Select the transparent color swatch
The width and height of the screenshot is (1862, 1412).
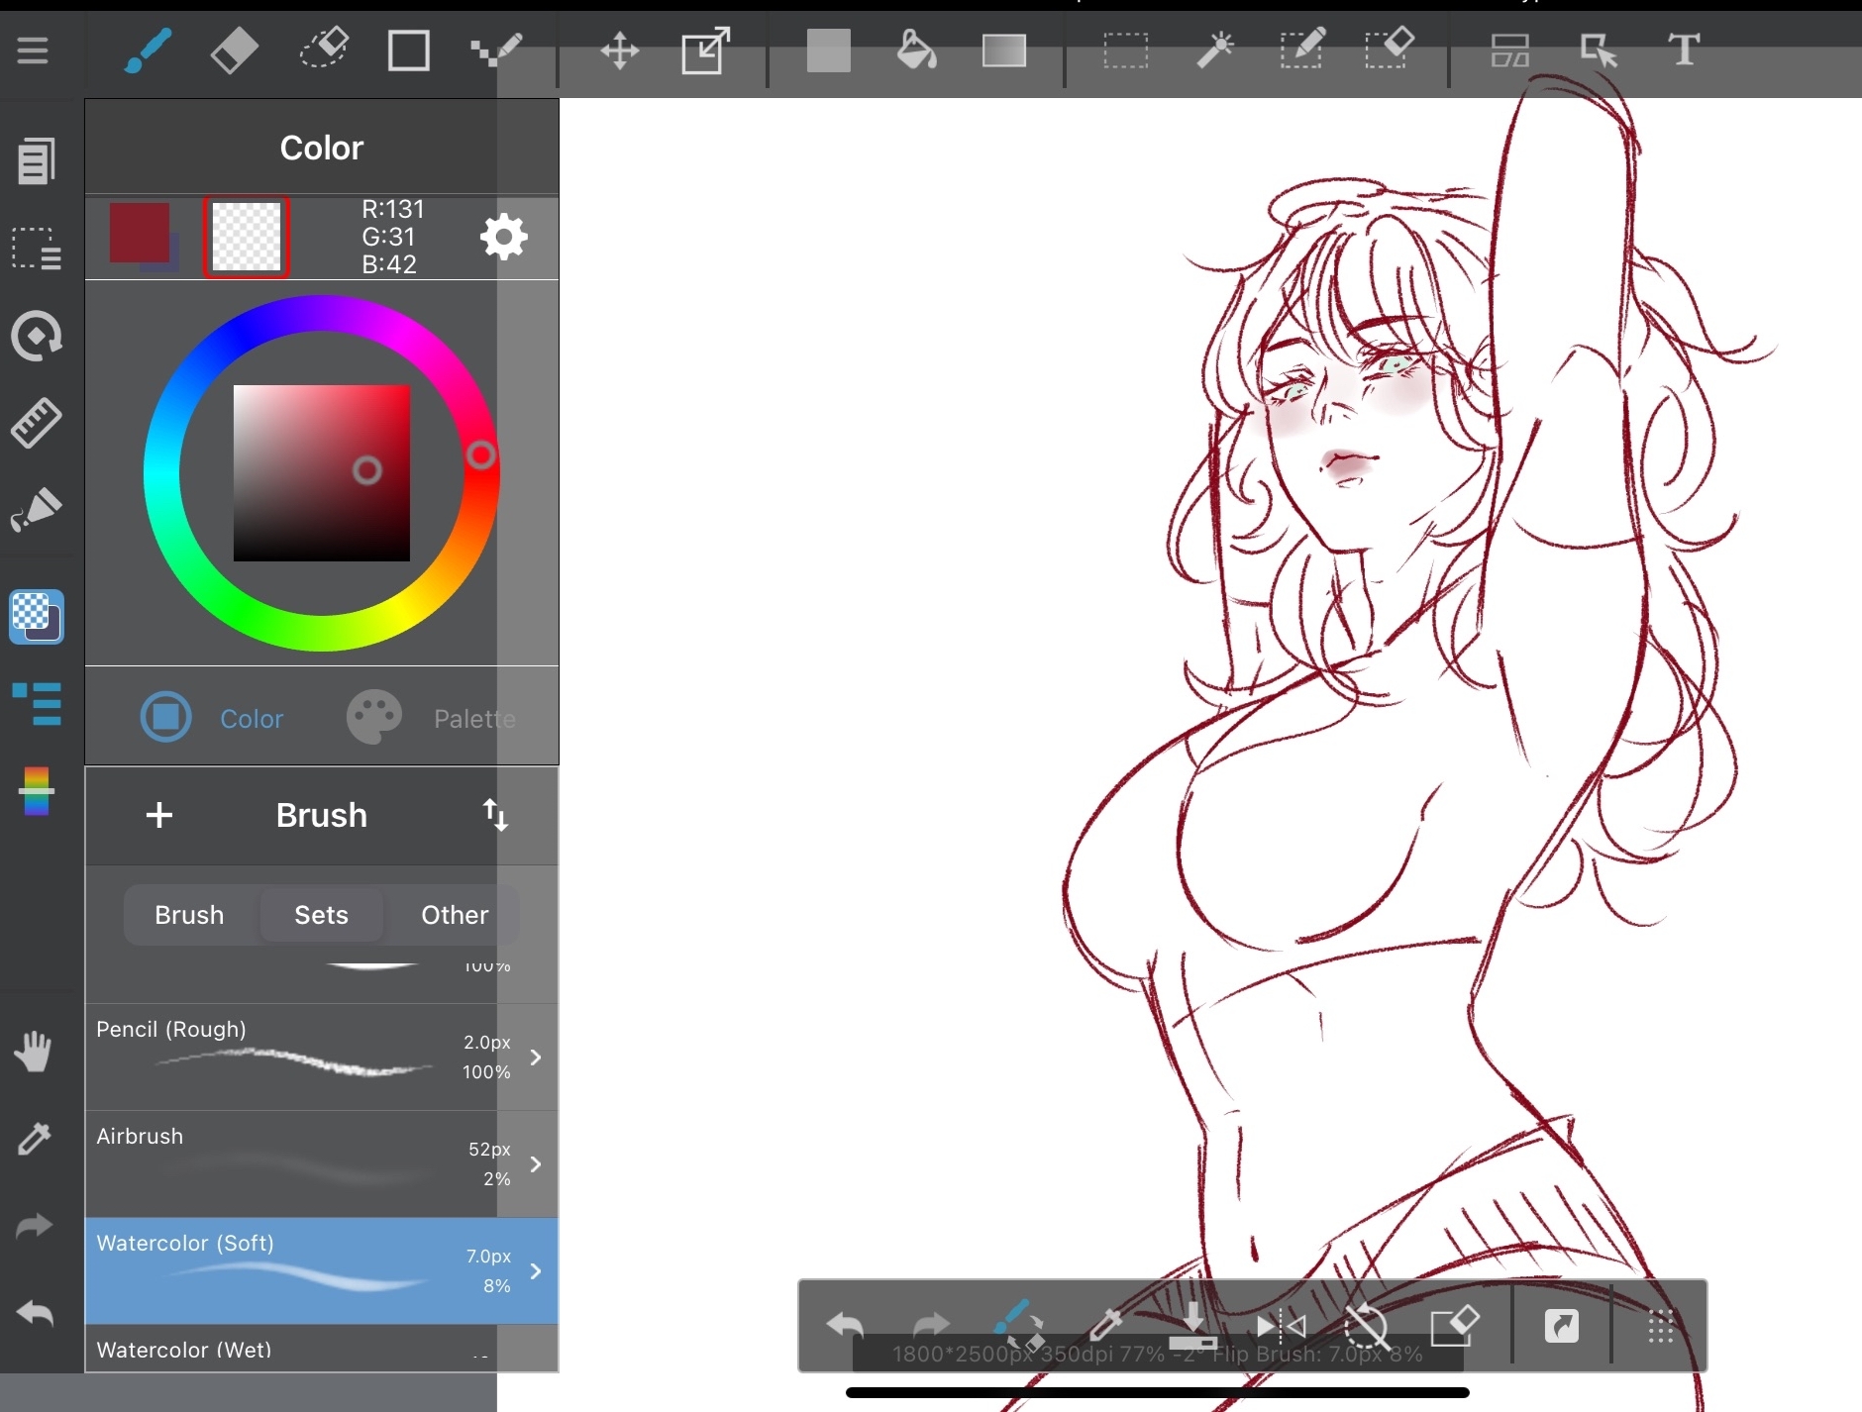tap(247, 237)
